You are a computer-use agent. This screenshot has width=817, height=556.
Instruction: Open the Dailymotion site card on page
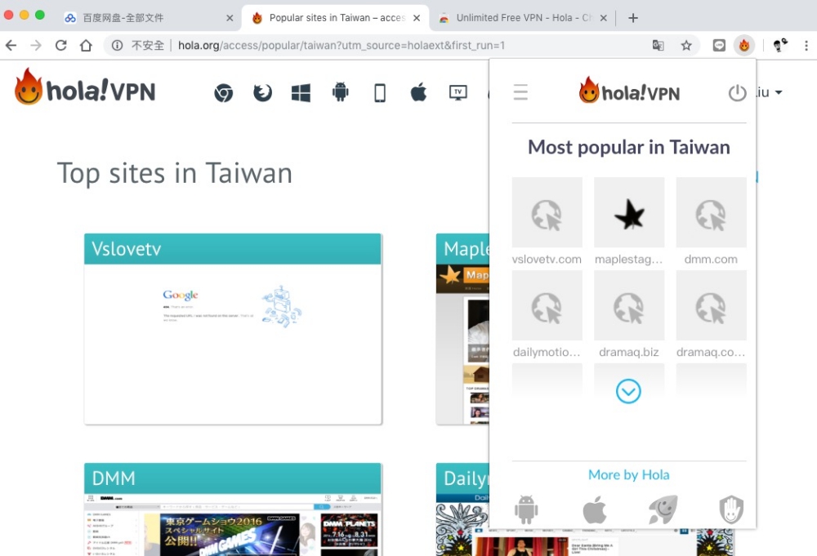click(462, 509)
